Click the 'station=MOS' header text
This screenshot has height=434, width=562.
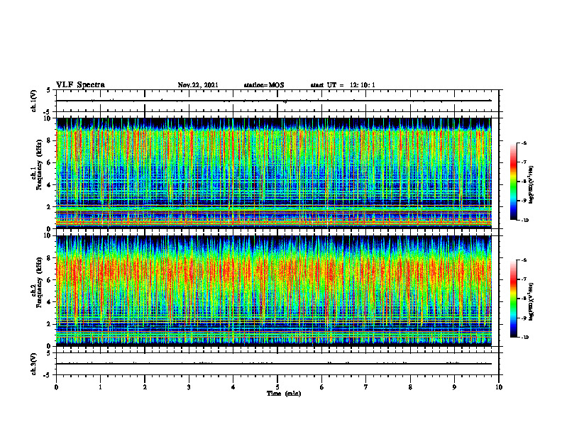point(264,85)
